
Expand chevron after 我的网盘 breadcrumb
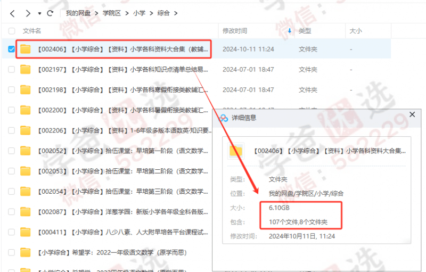click(96, 13)
